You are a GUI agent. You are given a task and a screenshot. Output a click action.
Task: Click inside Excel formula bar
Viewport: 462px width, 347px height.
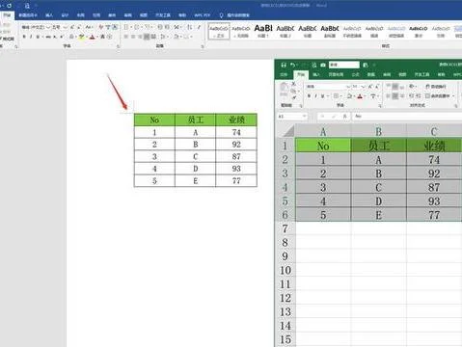pos(407,117)
